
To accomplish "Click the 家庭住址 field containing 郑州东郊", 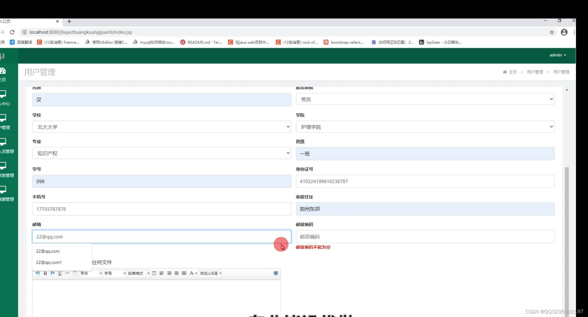I will point(425,209).
